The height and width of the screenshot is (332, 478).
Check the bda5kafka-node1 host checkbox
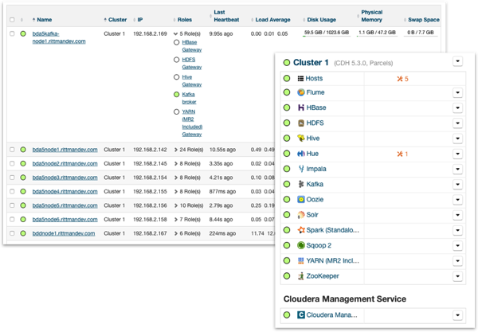click(x=12, y=33)
